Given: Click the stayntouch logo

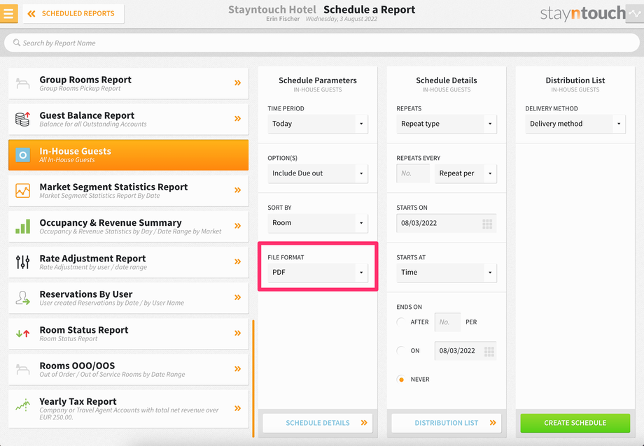Looking at the screenshot, I should 583,13.
